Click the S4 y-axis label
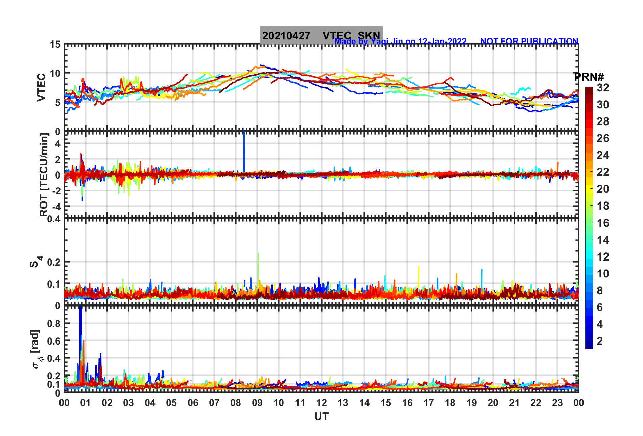This screenshot has height=436, width=643. click(x=36, y=262)
